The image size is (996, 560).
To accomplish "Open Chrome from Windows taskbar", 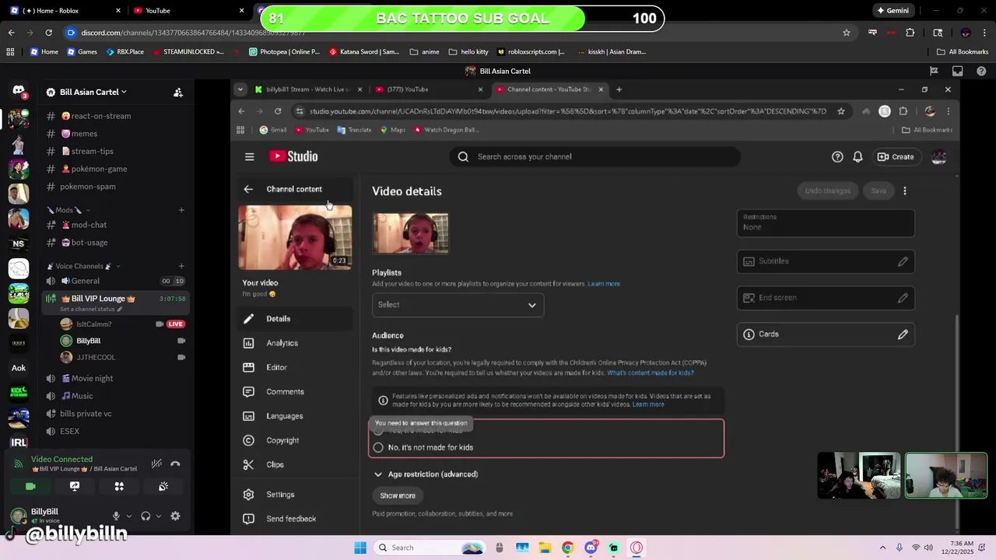I will click(x=567, y=548).
